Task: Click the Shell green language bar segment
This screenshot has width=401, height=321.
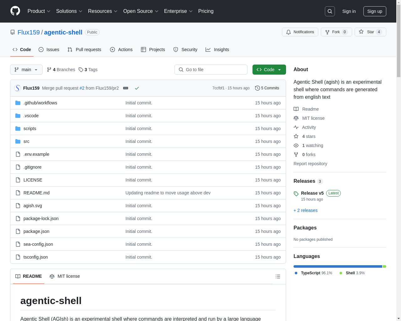Action: coord(384,266)
